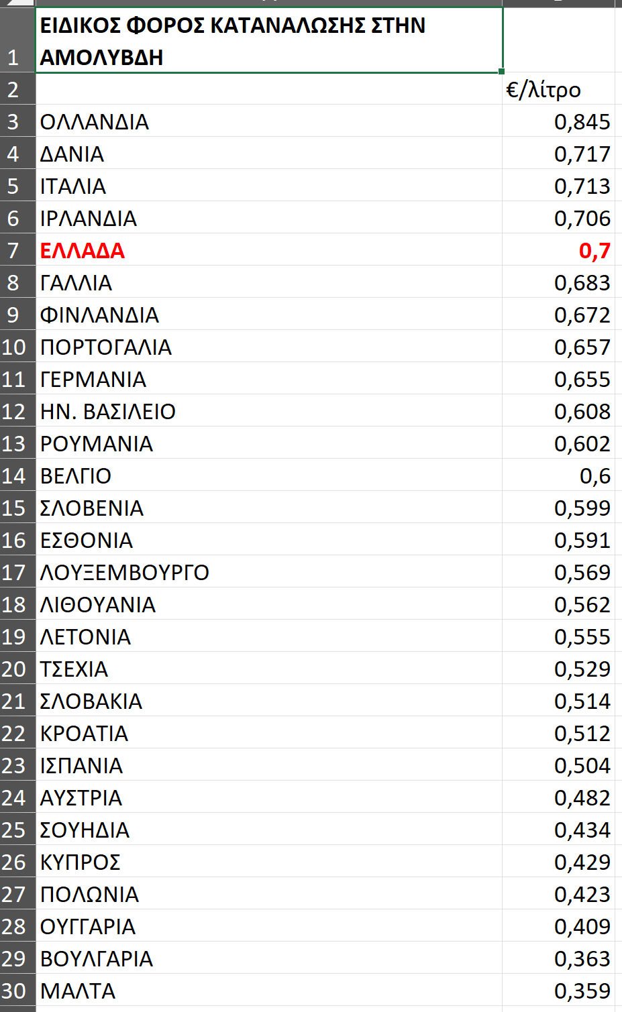Select the ΙΣΠΑΝΙΑ cell

tap(82, 766)
